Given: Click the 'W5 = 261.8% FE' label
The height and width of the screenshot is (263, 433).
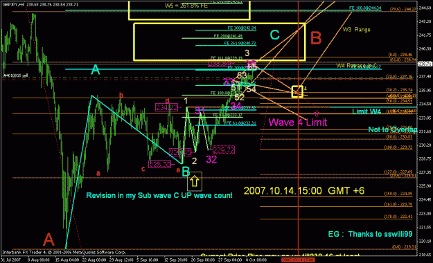Looking at the screenshot, I should pos(186,6).
